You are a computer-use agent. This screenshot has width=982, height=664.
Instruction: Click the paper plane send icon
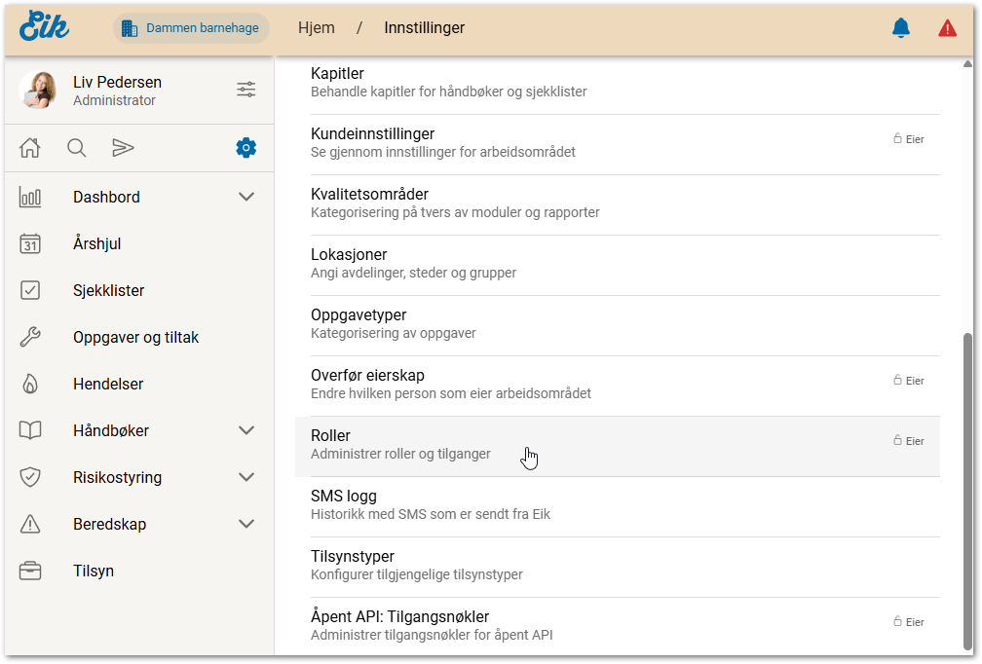coord(123,148)
